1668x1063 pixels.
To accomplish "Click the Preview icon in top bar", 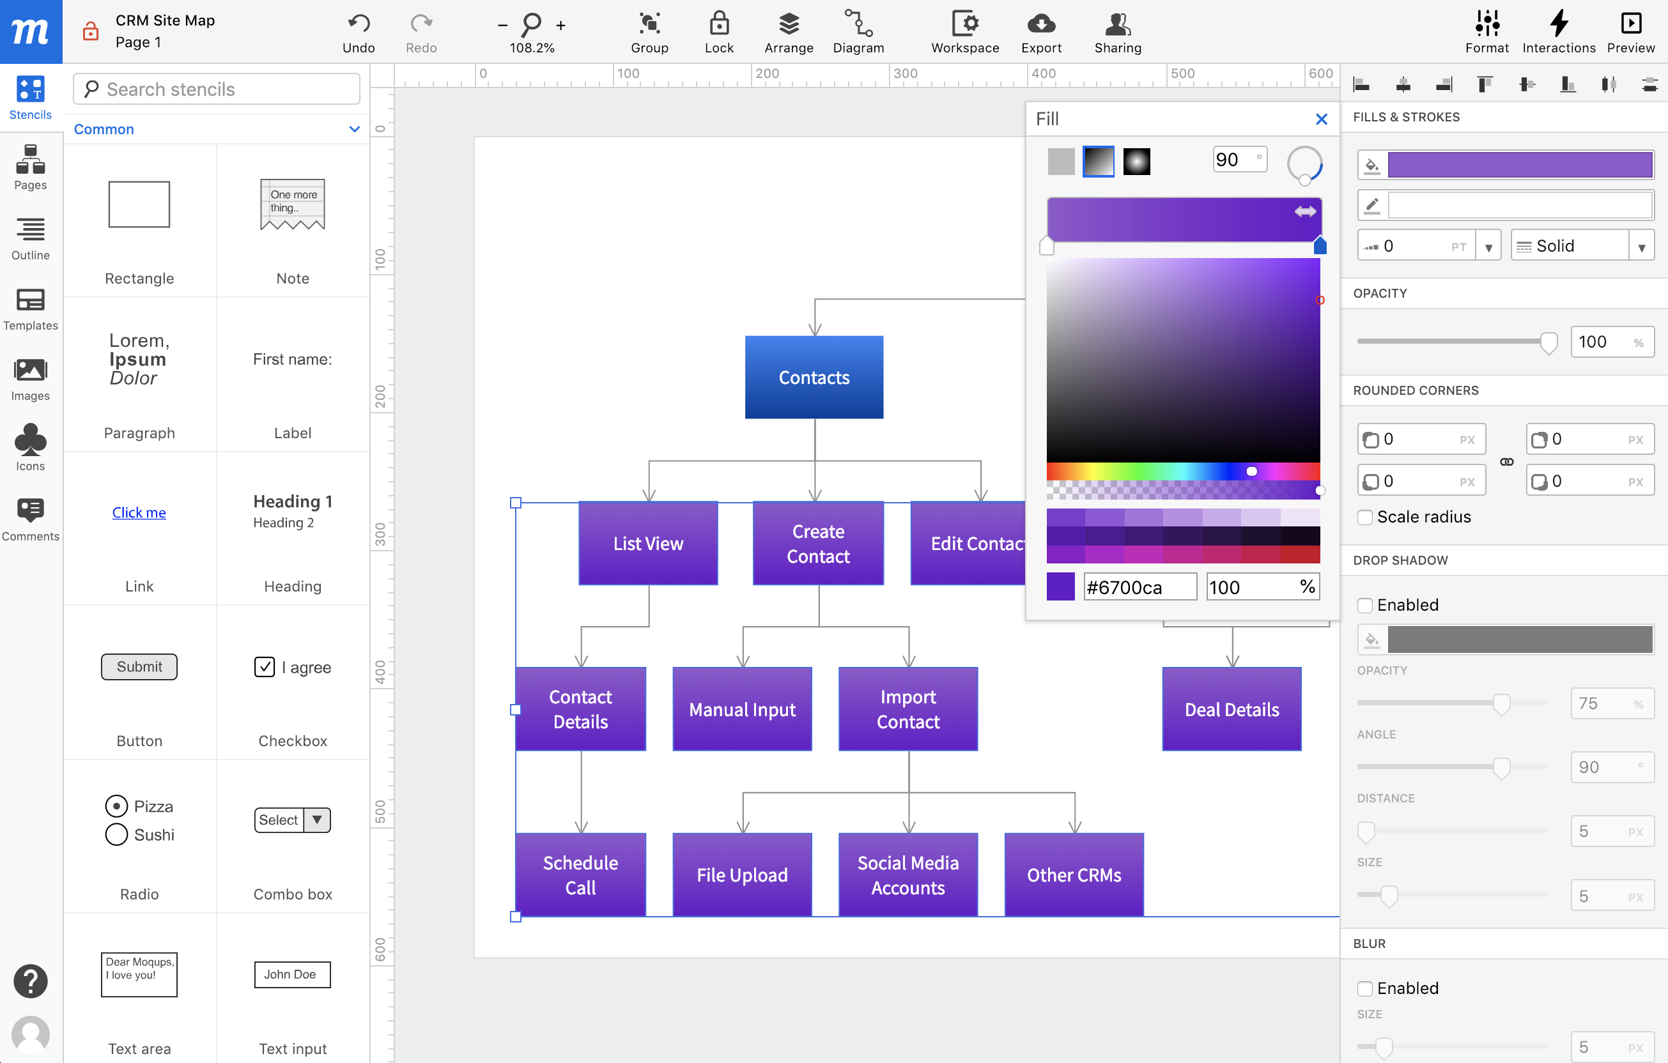I will (1630, 23).
